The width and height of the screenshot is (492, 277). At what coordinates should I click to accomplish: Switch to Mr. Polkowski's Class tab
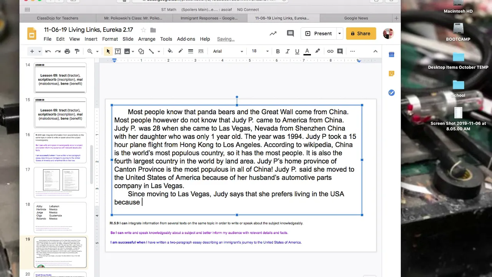pyautogui.click(x=133, y=18)
